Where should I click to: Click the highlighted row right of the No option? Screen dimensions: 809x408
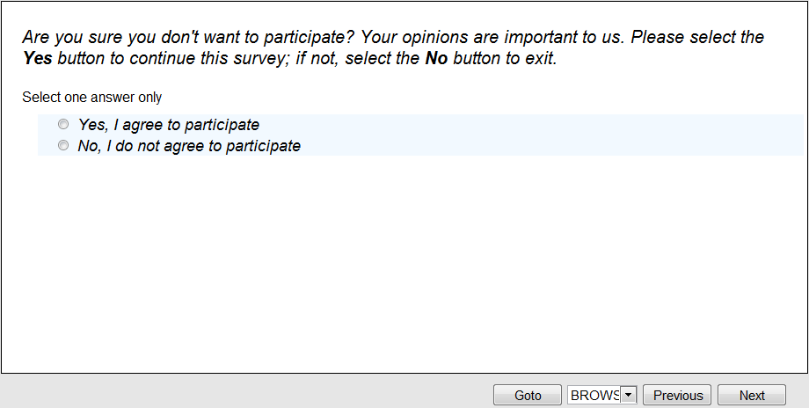pyautogui.click(x=545, y=146)
